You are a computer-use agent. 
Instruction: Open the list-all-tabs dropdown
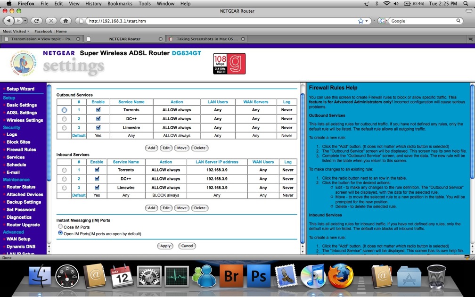pos(470,39)
